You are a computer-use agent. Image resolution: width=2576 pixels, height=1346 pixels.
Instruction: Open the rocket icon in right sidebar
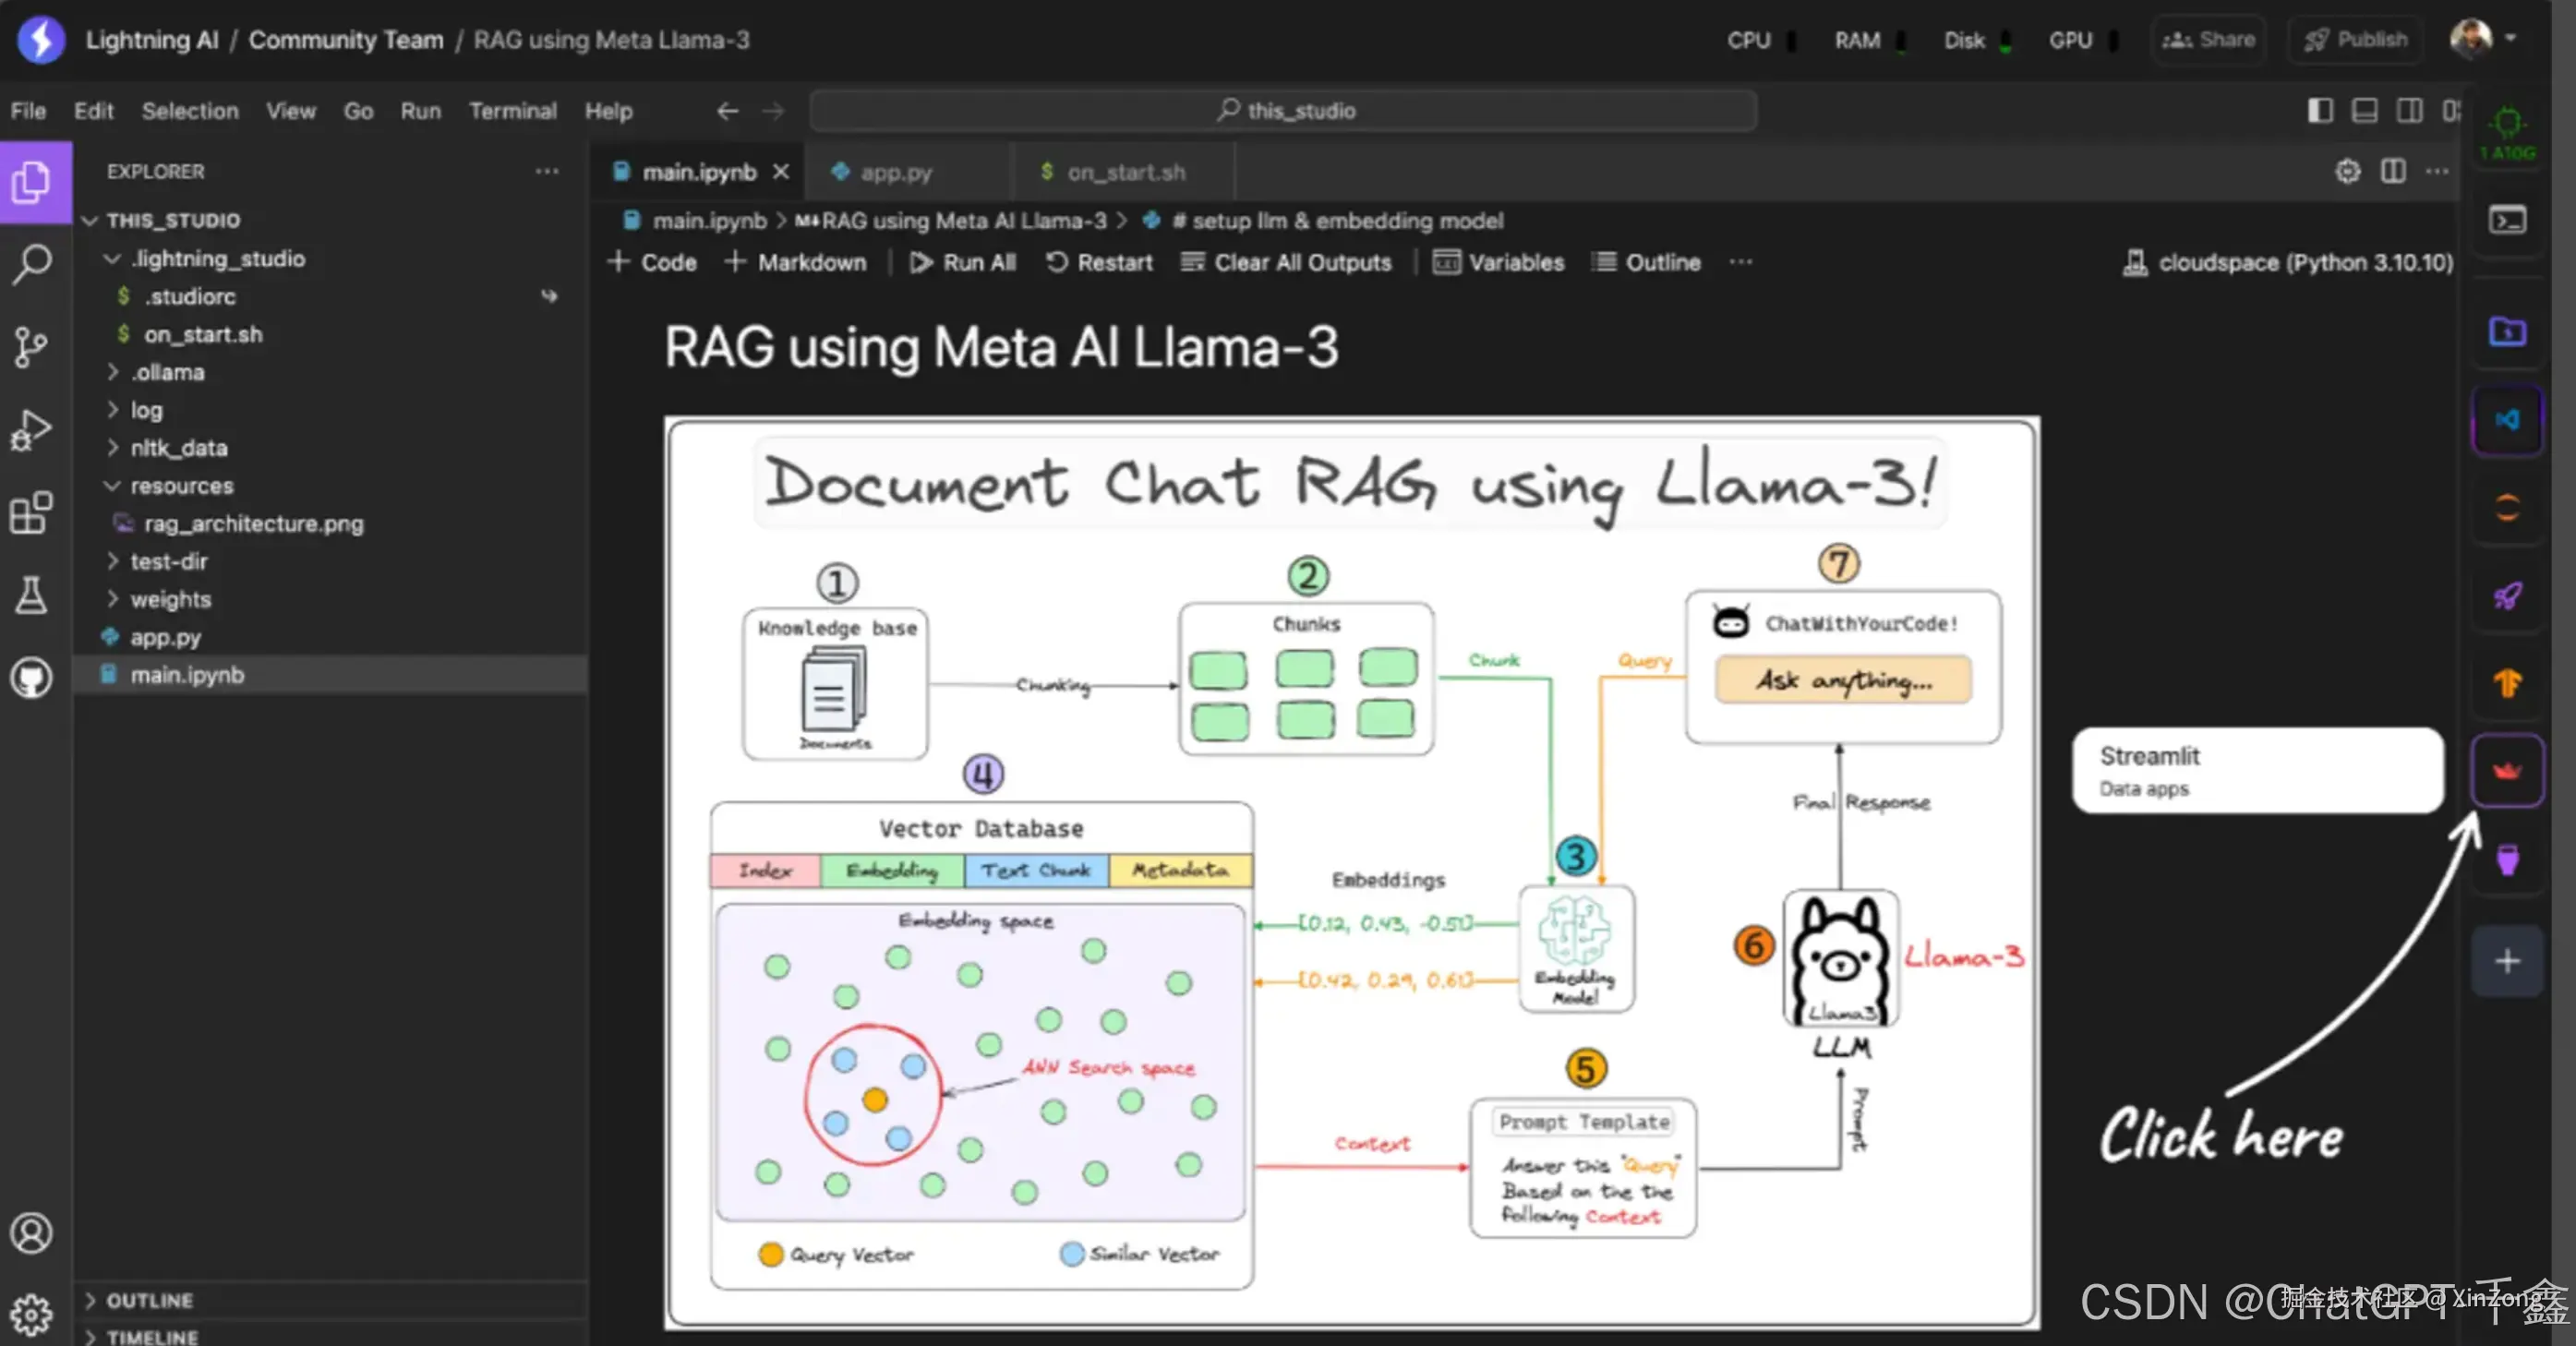pyautogui.click(x=2507, y=596)
